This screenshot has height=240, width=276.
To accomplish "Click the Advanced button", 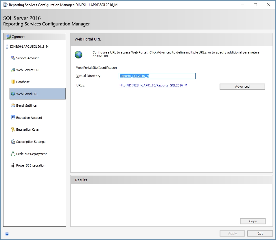I will coord(242,86).
